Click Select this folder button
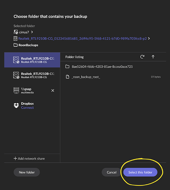Screen dimensions: 170x190 tap(140, 172)
